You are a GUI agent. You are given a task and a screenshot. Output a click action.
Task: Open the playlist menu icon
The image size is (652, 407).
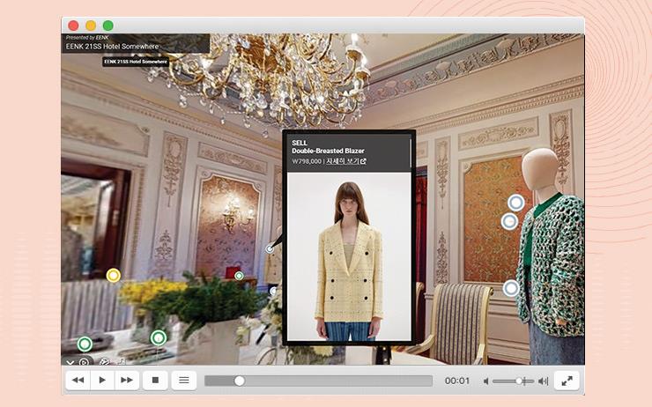coord(183,381)
